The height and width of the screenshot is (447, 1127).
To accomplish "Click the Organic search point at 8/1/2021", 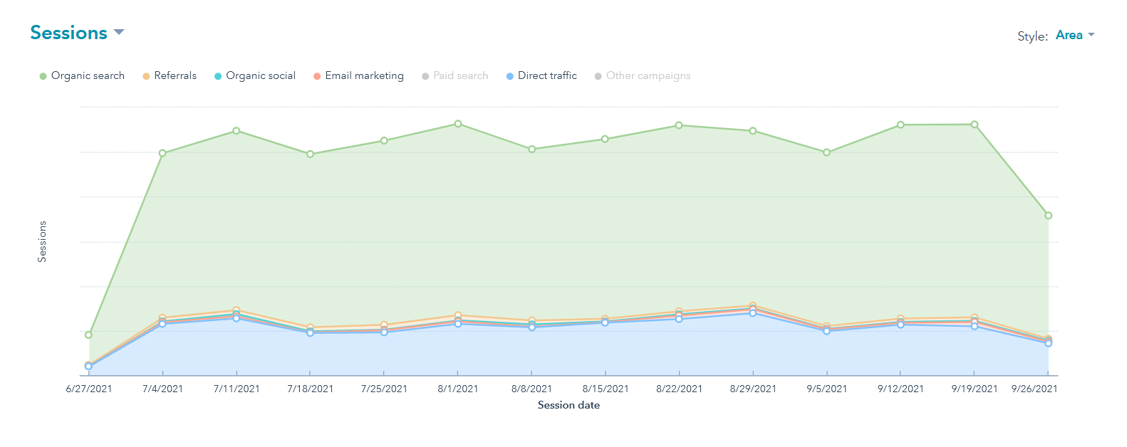I will tap(458, 124).
